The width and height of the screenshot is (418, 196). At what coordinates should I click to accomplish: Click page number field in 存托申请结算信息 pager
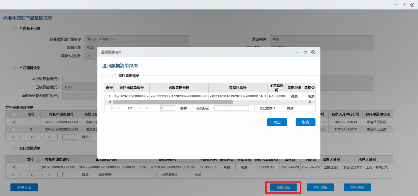pyautogui.click(x=70, y=137)
